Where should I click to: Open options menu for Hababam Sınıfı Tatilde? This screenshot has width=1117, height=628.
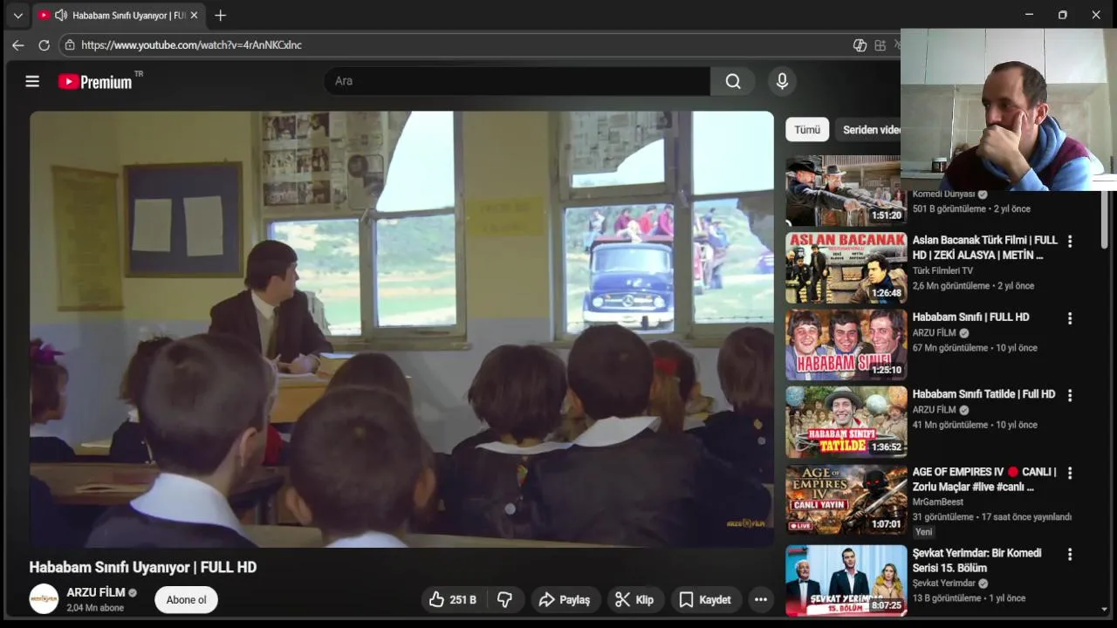tap(1070, 395)
